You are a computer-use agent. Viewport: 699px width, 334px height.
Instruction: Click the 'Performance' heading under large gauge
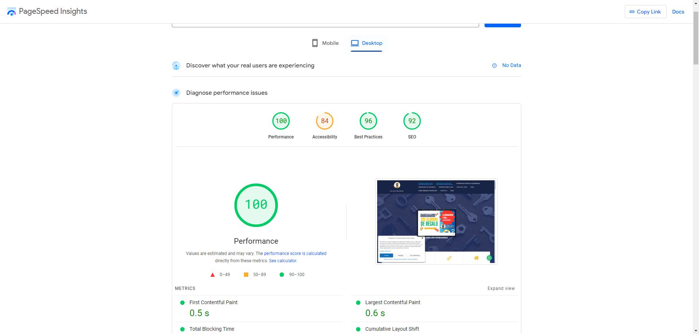256,241
